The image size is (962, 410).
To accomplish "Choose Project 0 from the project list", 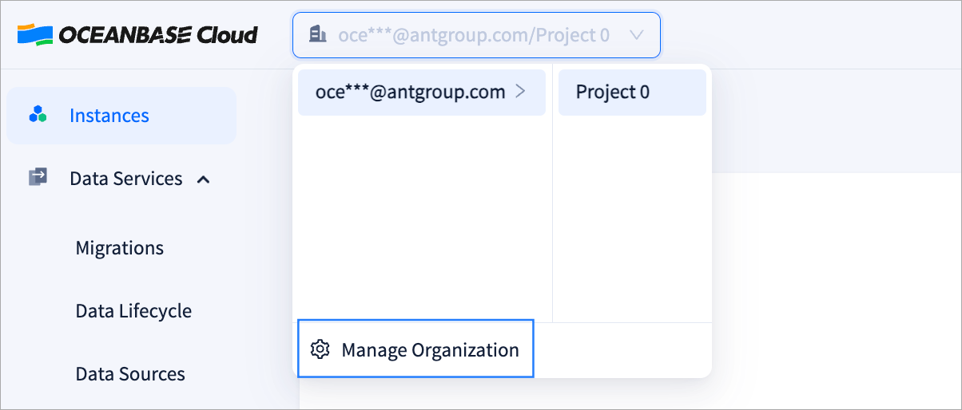I will 613,92.
